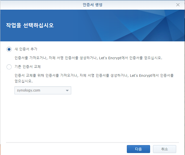Click the 새 인증서 추가 option label
The height and width of the screenshot is (155, 185).
click(26, 49)
